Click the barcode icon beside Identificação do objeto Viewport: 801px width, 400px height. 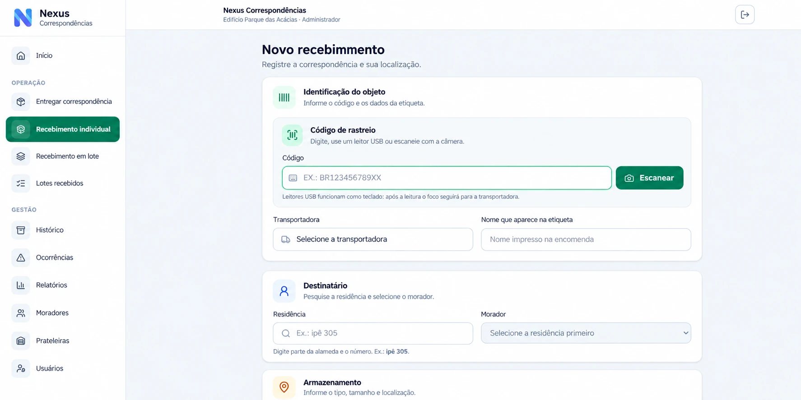pos(284,97)
